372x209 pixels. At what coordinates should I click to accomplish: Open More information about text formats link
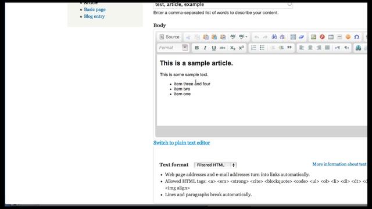pyautogui.click(x=339, y=164)
